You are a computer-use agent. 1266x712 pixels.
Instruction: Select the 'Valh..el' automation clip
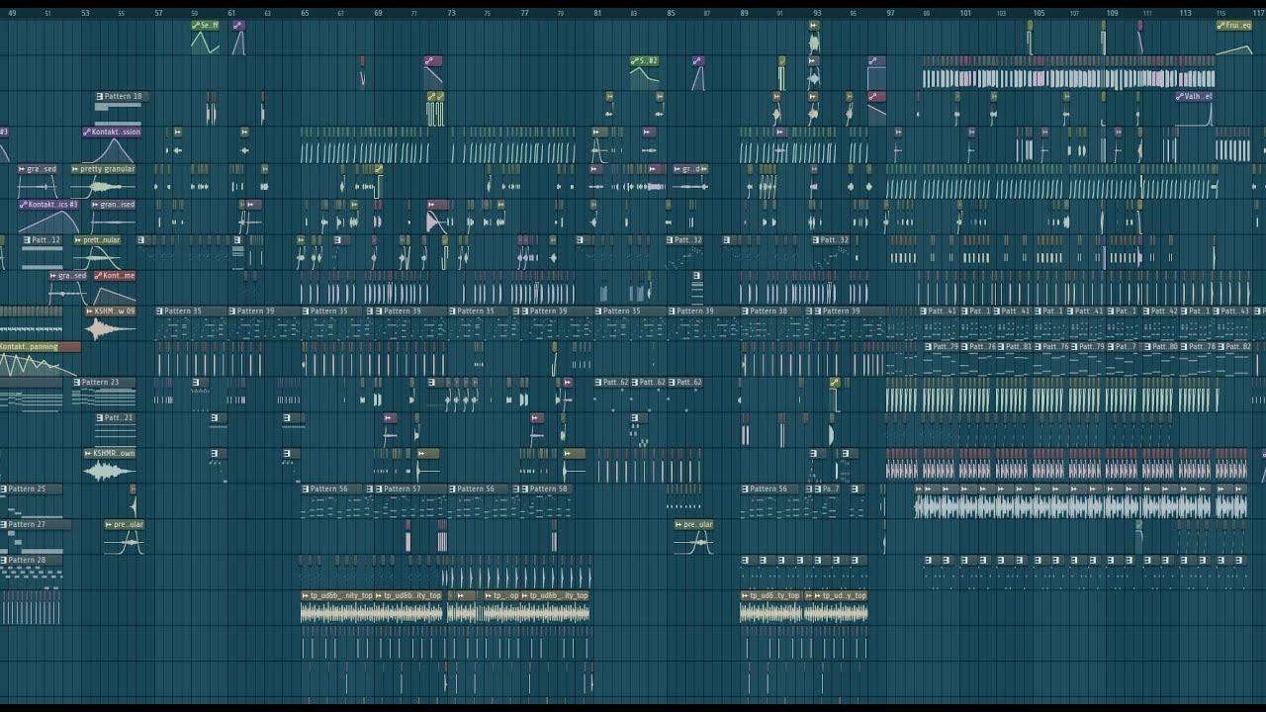point(1194,96)
